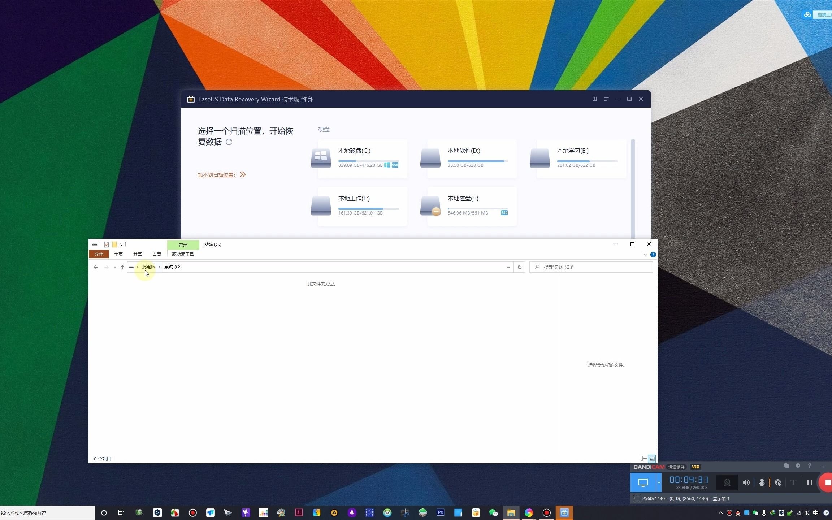Click New Folder icon in Quick Access Toolbar
832x520 pixels.
click(114, 245)
